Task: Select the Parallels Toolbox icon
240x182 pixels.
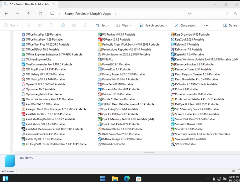Action: pyautogui.click(x=23, y=114)
